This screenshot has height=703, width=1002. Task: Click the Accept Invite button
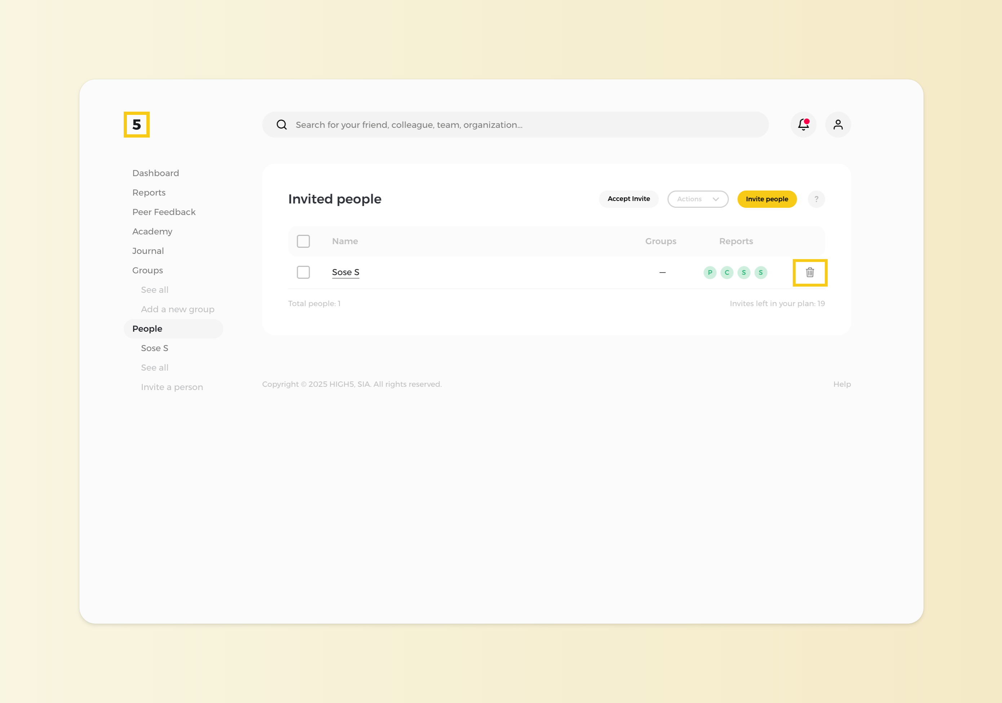[x=628, y=199]
